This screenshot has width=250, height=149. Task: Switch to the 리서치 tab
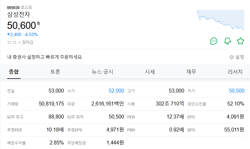tap(235, 72)
